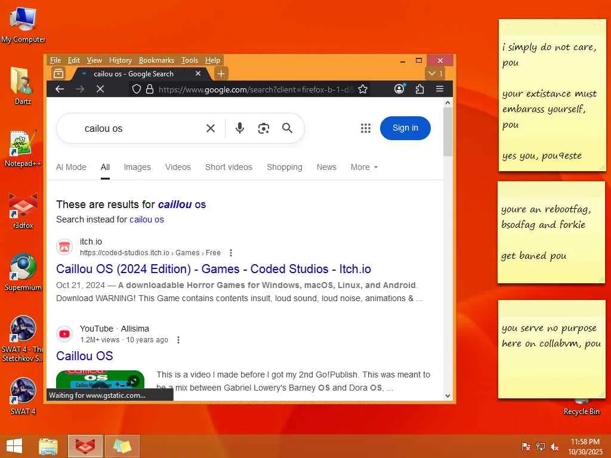Click the Sticky Notes taskbar button

pos(122,446)
